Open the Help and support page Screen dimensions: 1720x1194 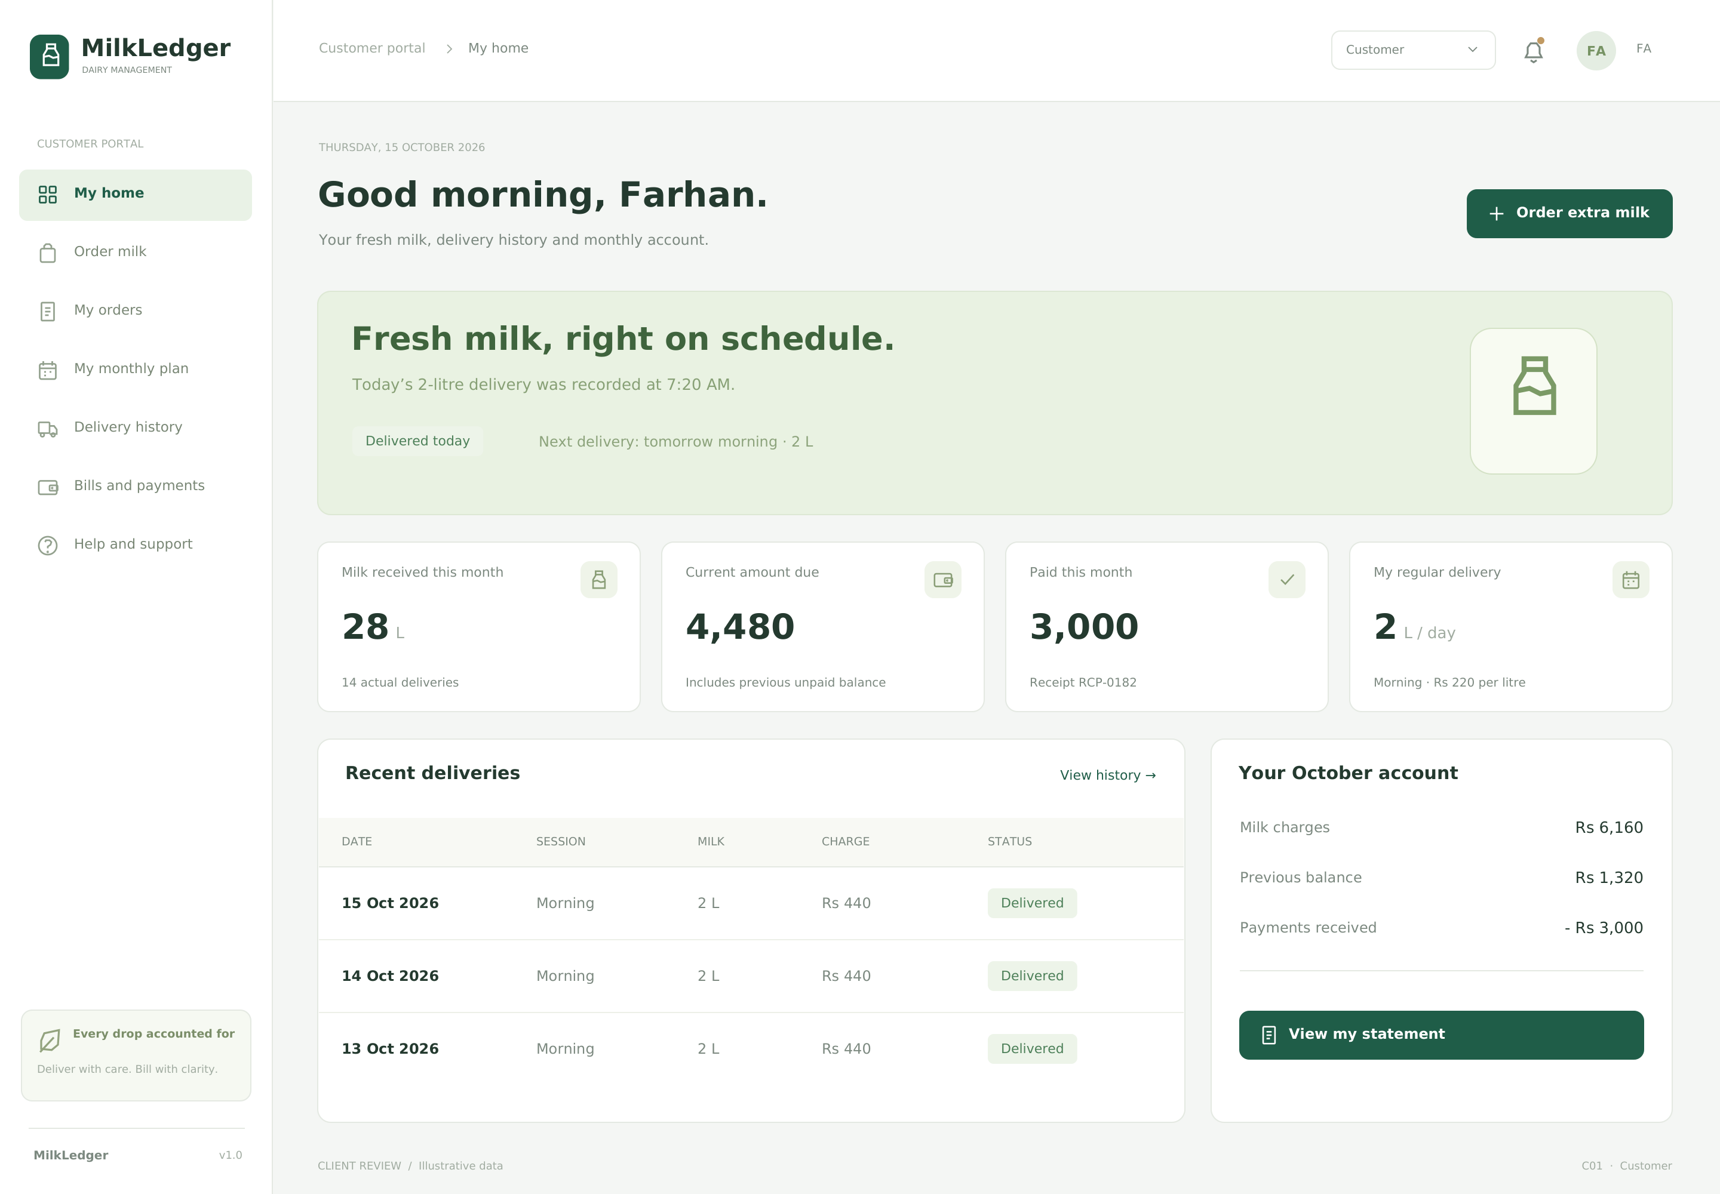(136, 546)
